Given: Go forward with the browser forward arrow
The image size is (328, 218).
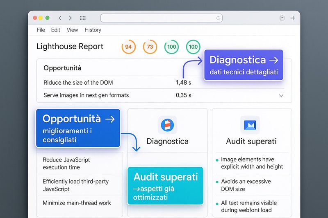Looking at the screenshot, I should (x=70, y=18).
